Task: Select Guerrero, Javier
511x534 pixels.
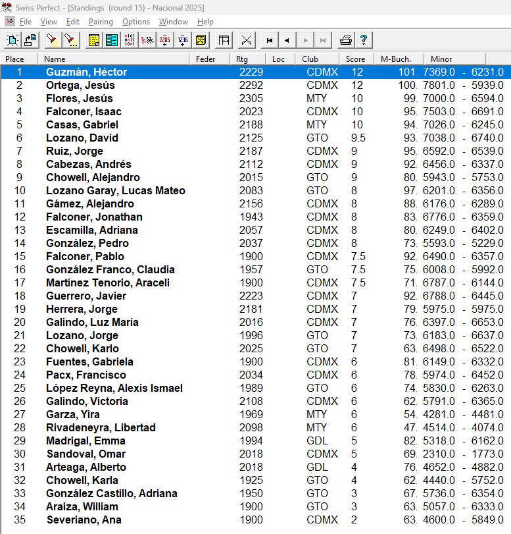Action: (86, 296)
